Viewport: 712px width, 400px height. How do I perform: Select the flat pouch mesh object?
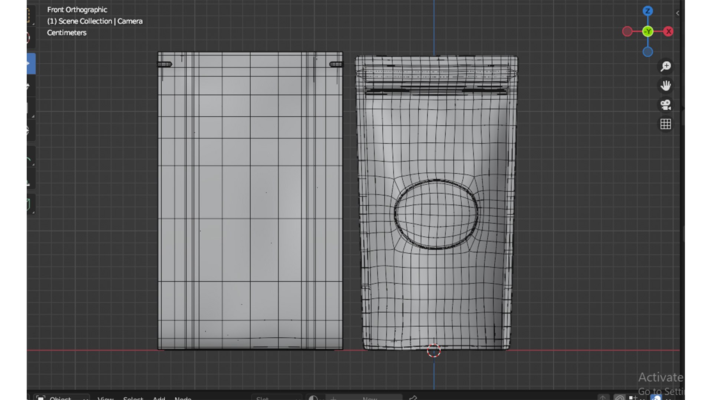(x=250, y=200)
